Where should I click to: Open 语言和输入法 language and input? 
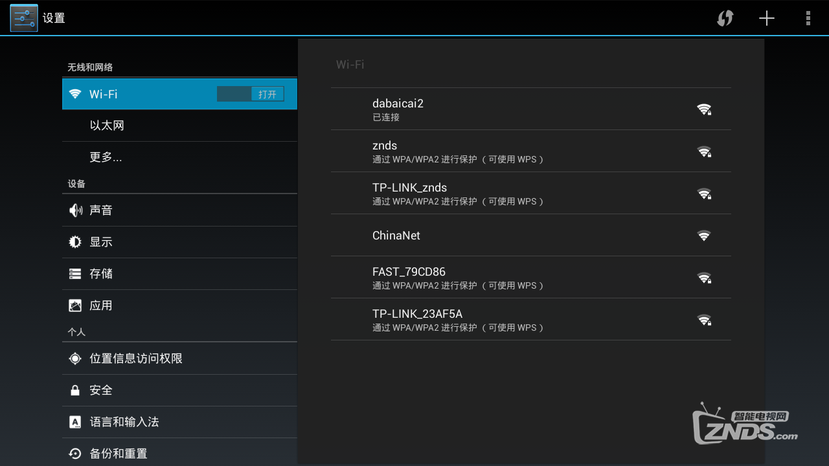point(179,422)
